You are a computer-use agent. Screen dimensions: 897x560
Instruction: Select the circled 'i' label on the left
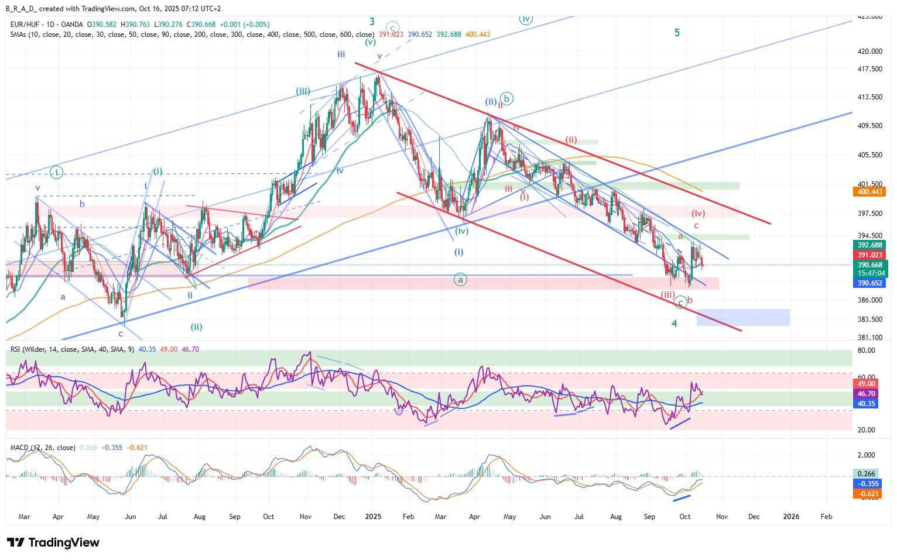click(x=56, y=172)
